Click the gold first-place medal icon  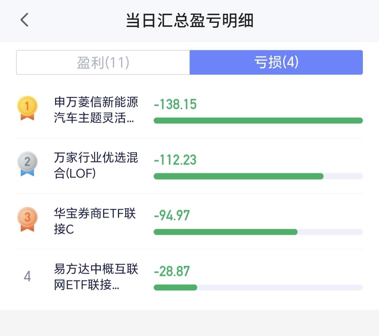tap(27, 108)
